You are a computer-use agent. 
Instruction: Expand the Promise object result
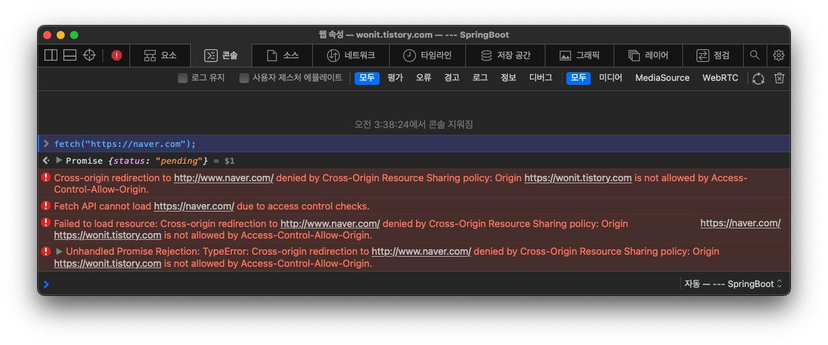(x=59, y=160)
